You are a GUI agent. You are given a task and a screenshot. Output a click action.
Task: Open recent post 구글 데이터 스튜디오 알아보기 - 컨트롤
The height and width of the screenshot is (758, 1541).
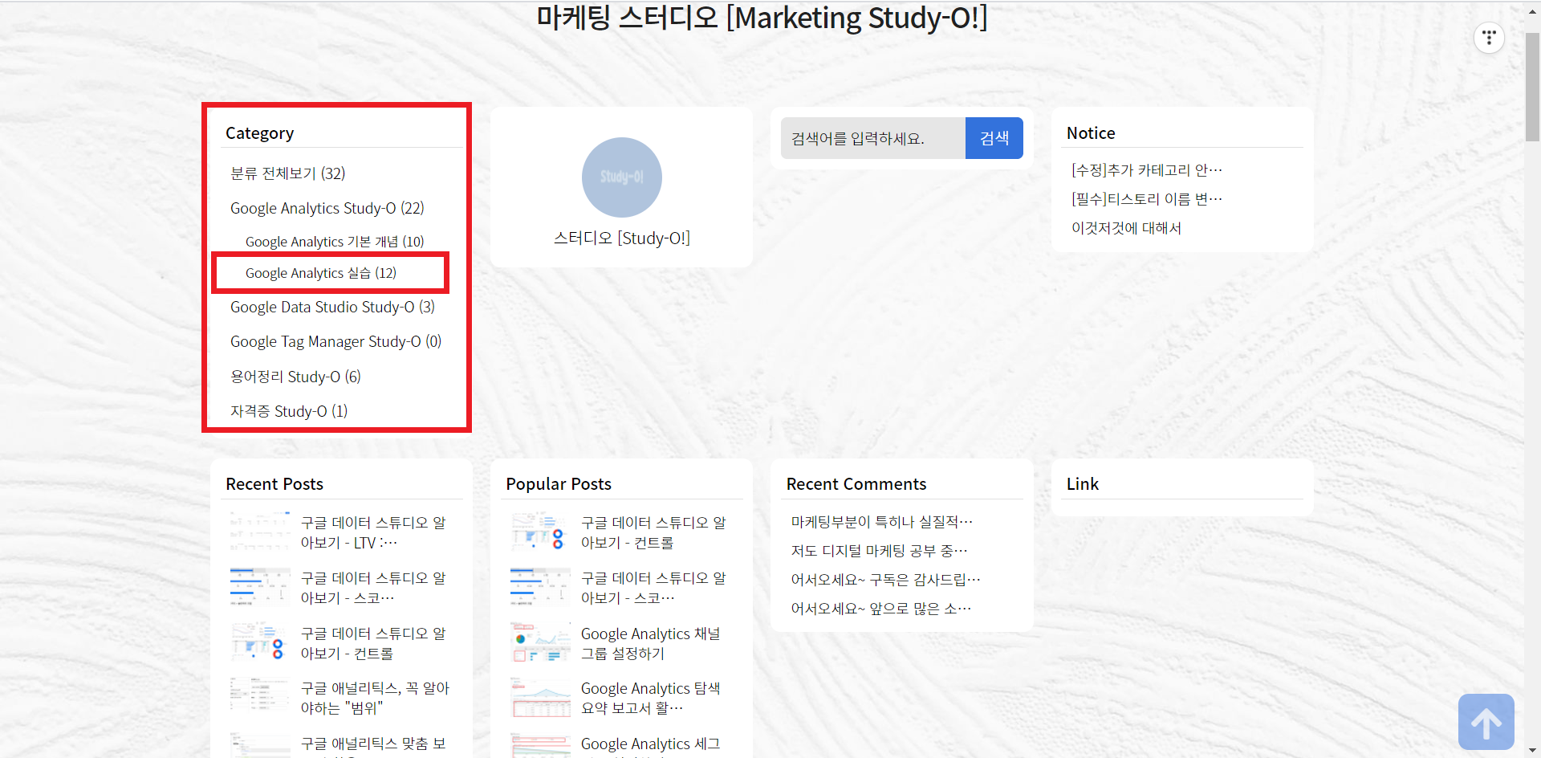tap(373, 643)
